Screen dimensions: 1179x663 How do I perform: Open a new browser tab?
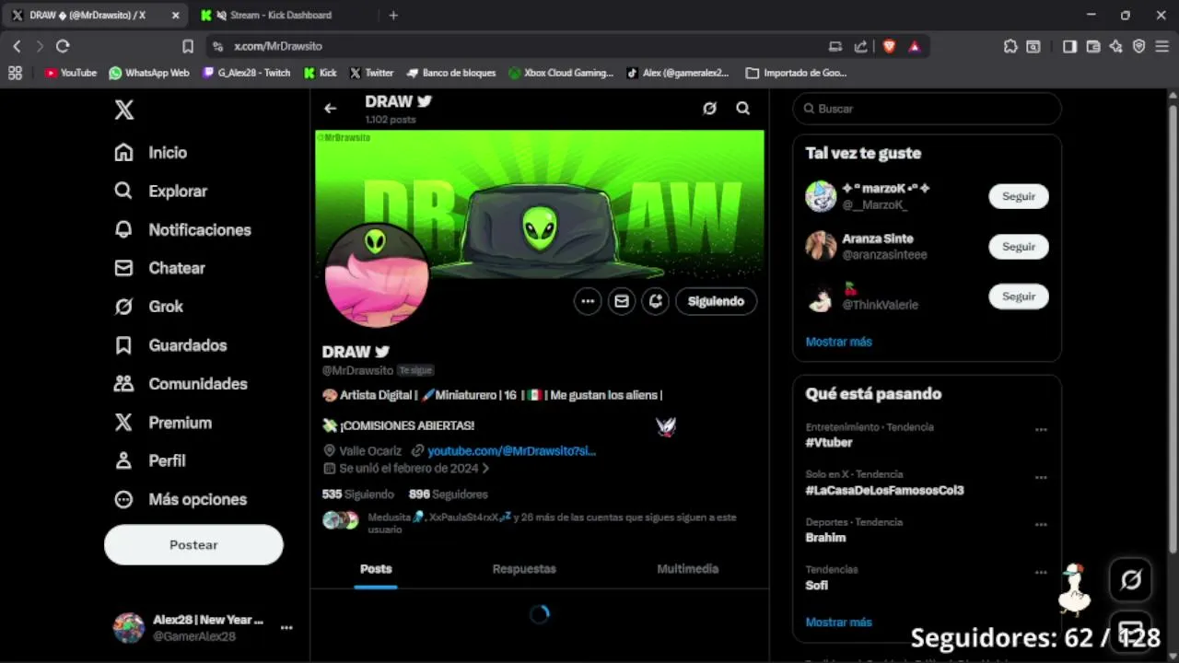tap(393, 15)
